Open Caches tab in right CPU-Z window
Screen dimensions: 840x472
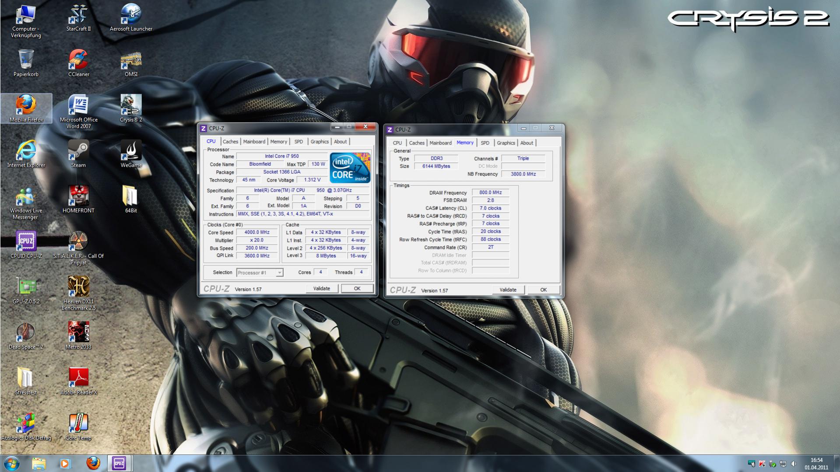tap(417, 143)
